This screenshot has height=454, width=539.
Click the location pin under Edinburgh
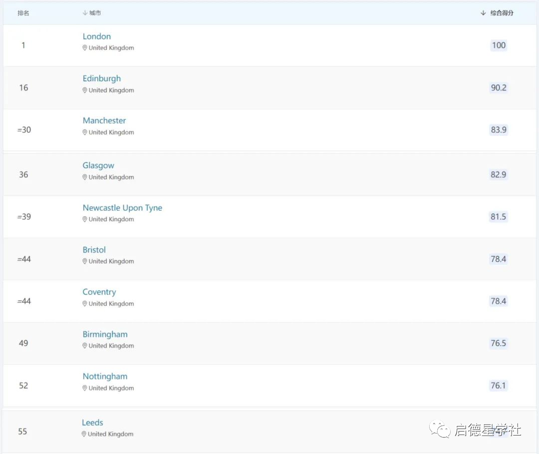point(84,90)
